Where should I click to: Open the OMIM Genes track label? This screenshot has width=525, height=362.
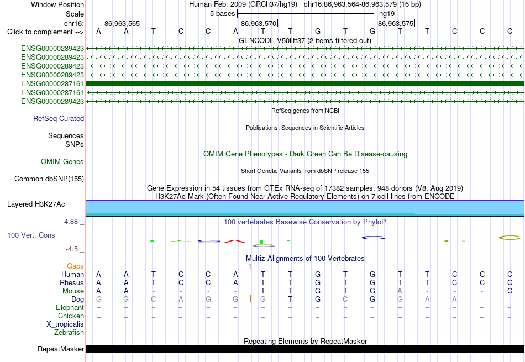click(62, 162)
